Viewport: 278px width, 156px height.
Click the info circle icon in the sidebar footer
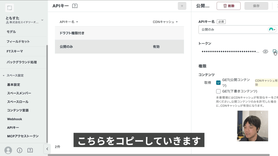[20, 150]
